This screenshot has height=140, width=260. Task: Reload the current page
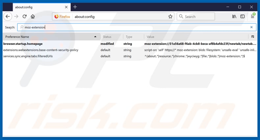point(25,17)
